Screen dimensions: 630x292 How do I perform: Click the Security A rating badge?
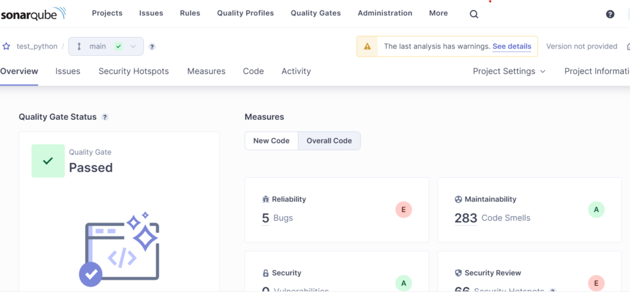[x=403, y=283]
